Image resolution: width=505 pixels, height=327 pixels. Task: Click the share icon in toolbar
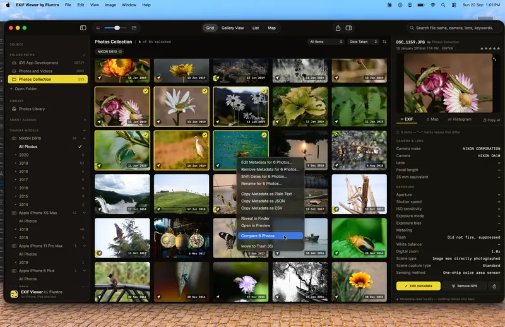click(338, 28)
